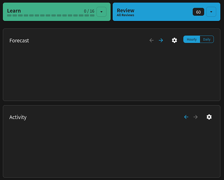
Task: Switch Forecast to Hourly view
Action: pos(192,39)
